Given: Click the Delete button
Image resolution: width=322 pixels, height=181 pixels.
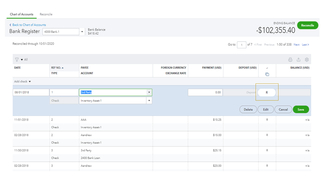Looking at the screenshot, I should coord(248,110).
